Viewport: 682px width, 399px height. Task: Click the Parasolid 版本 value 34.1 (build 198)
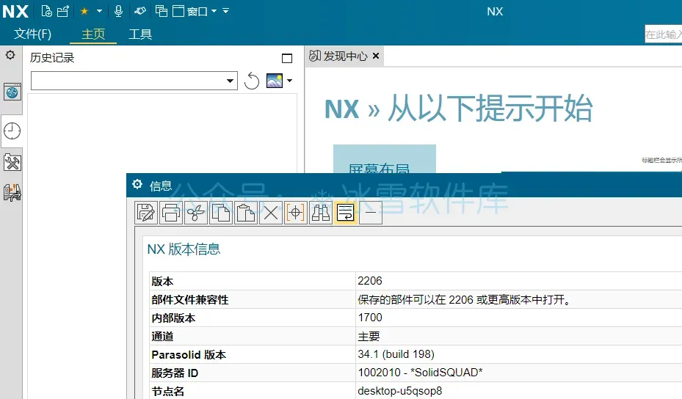point(396,354)
